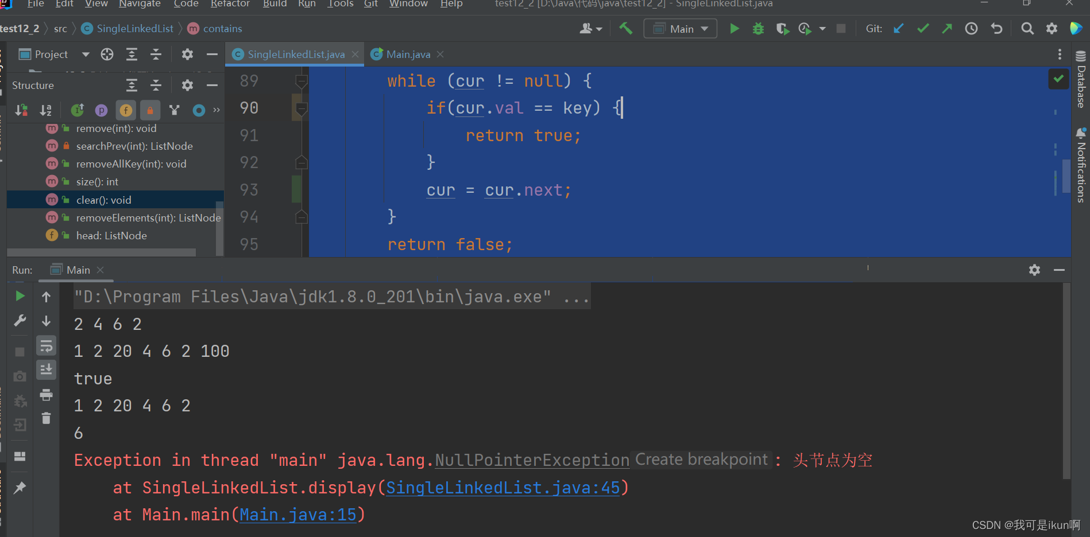Clear all console output trash icon
This screenshot has height=537, width=1090.
click(x=47, y=418)
